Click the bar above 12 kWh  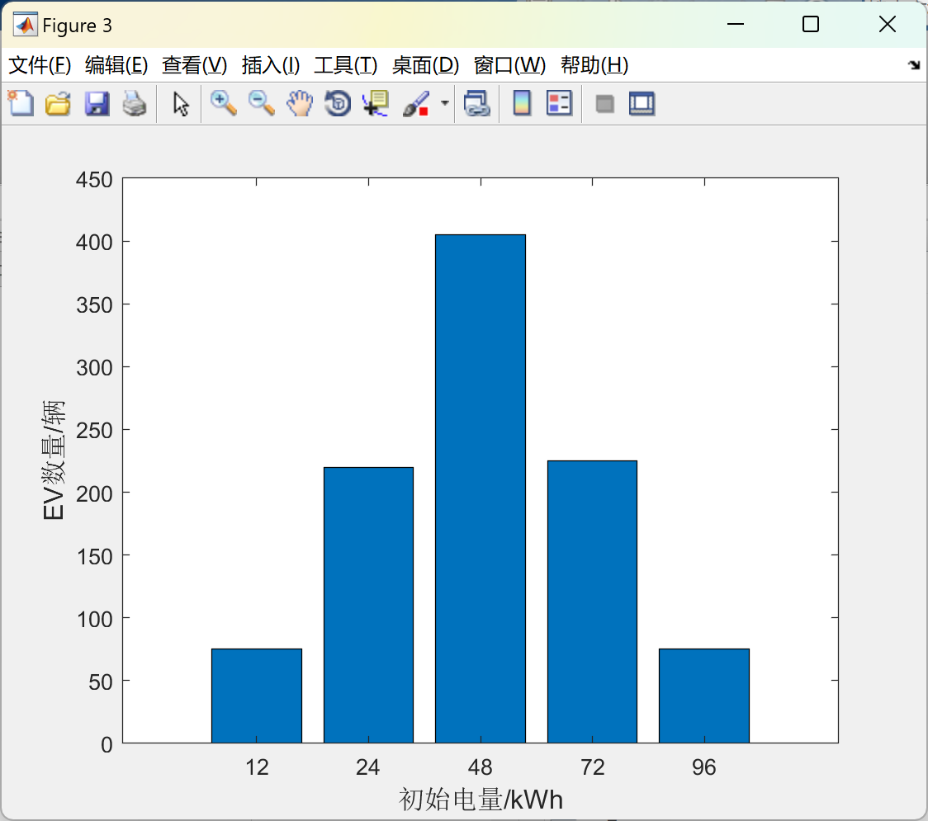tap(257, 696)
